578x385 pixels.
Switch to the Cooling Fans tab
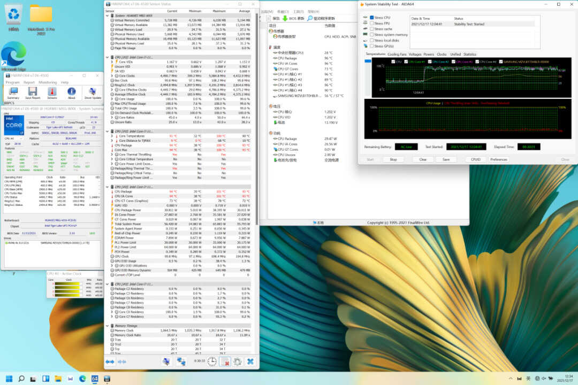pos(397,54)
